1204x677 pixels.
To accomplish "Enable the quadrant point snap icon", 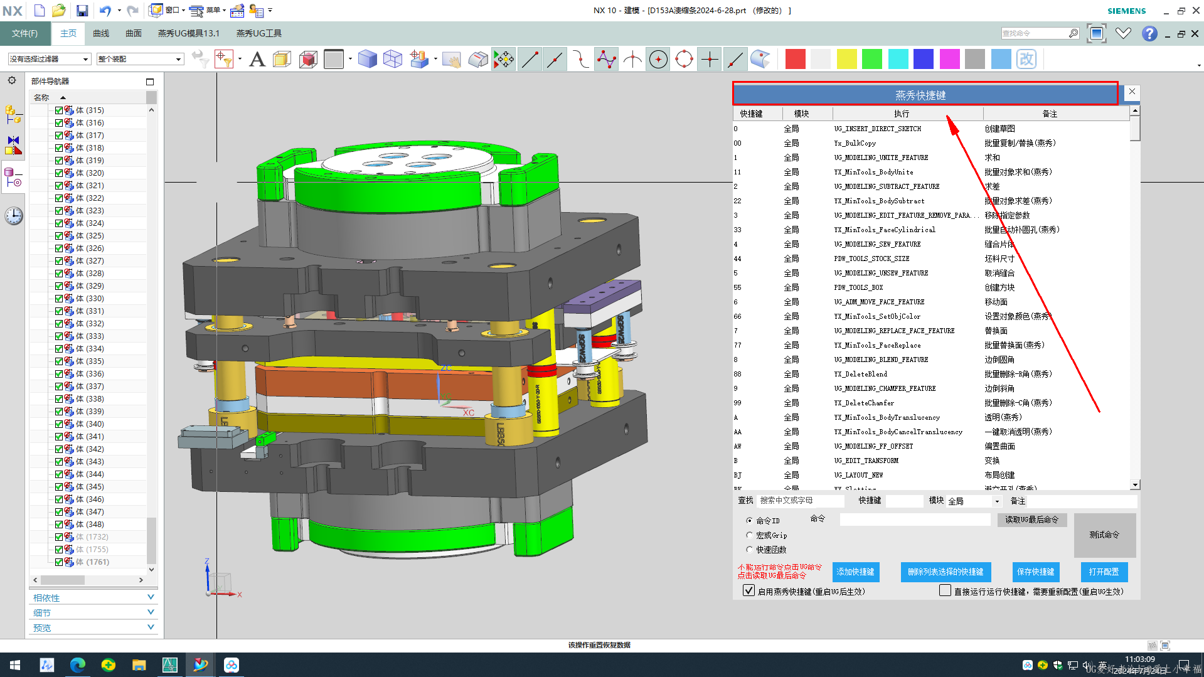I will pyautogui.click(x=684, y=59).
